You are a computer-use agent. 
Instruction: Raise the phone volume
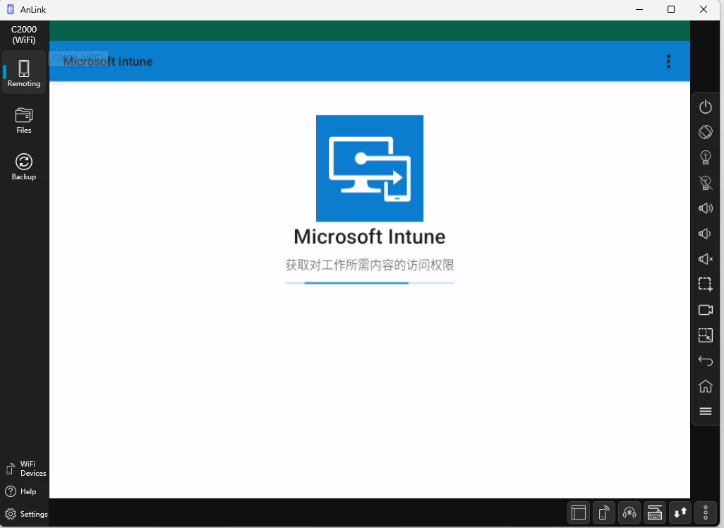pos(705,208)
